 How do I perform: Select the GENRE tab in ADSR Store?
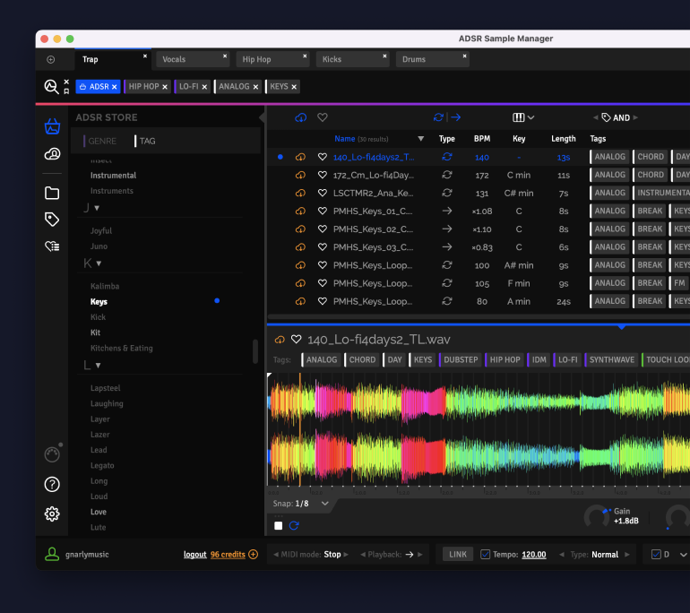point(102,141)
